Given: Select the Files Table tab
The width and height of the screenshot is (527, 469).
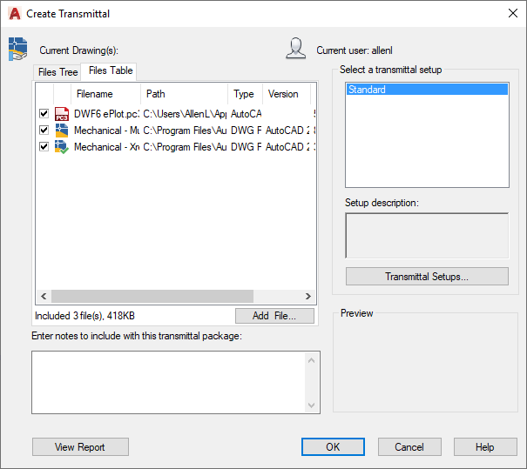Looking at the screenshot, I should pyautogui.click(x=111, y=70).
